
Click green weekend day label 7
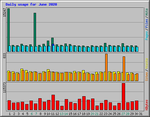36,114
